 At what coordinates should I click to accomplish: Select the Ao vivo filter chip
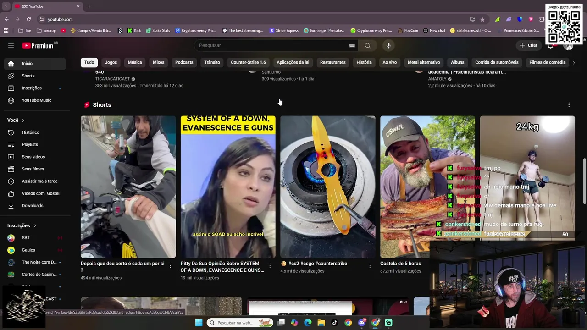click(x=390, y=62)
